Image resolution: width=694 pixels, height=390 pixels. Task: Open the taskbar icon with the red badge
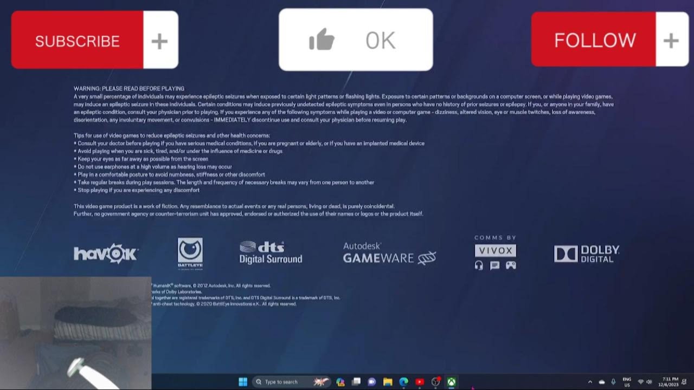click(435, 382)
